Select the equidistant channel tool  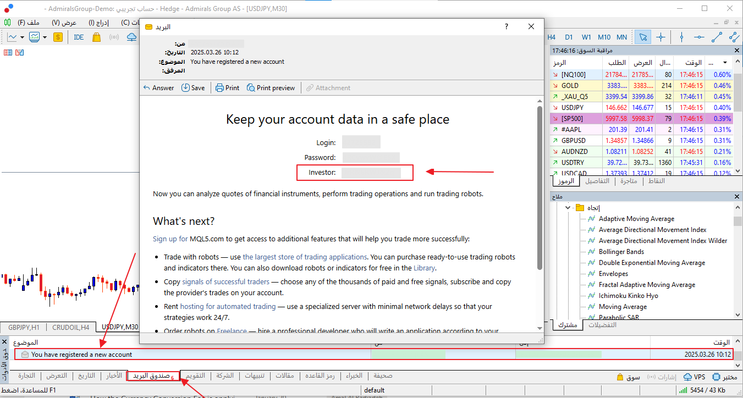click(734, 37)
